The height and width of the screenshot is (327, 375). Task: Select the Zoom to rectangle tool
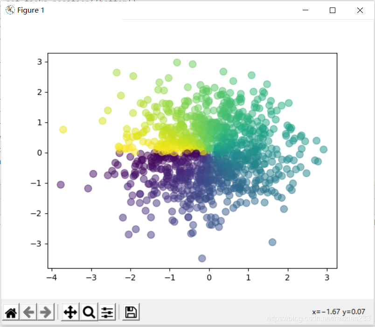pyautogui.click(x=89, y=312)
